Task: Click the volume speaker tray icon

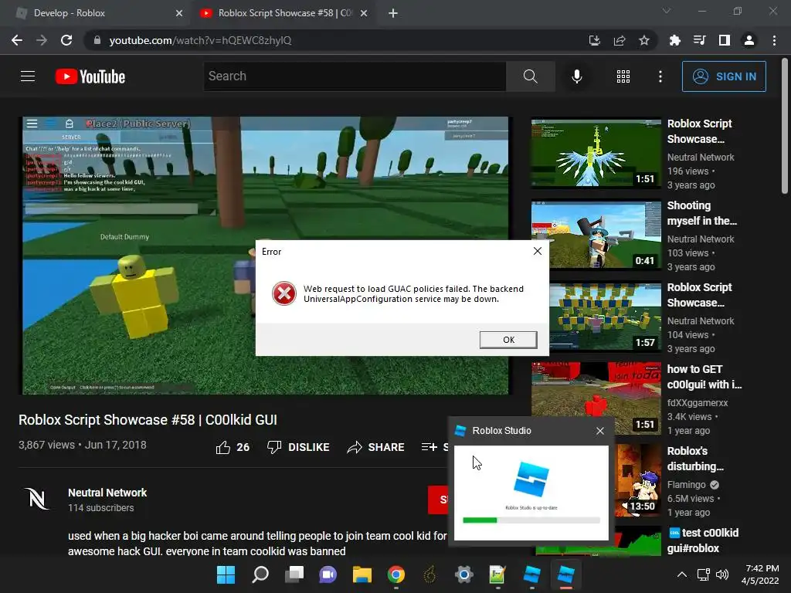Action: click(722, 574)
